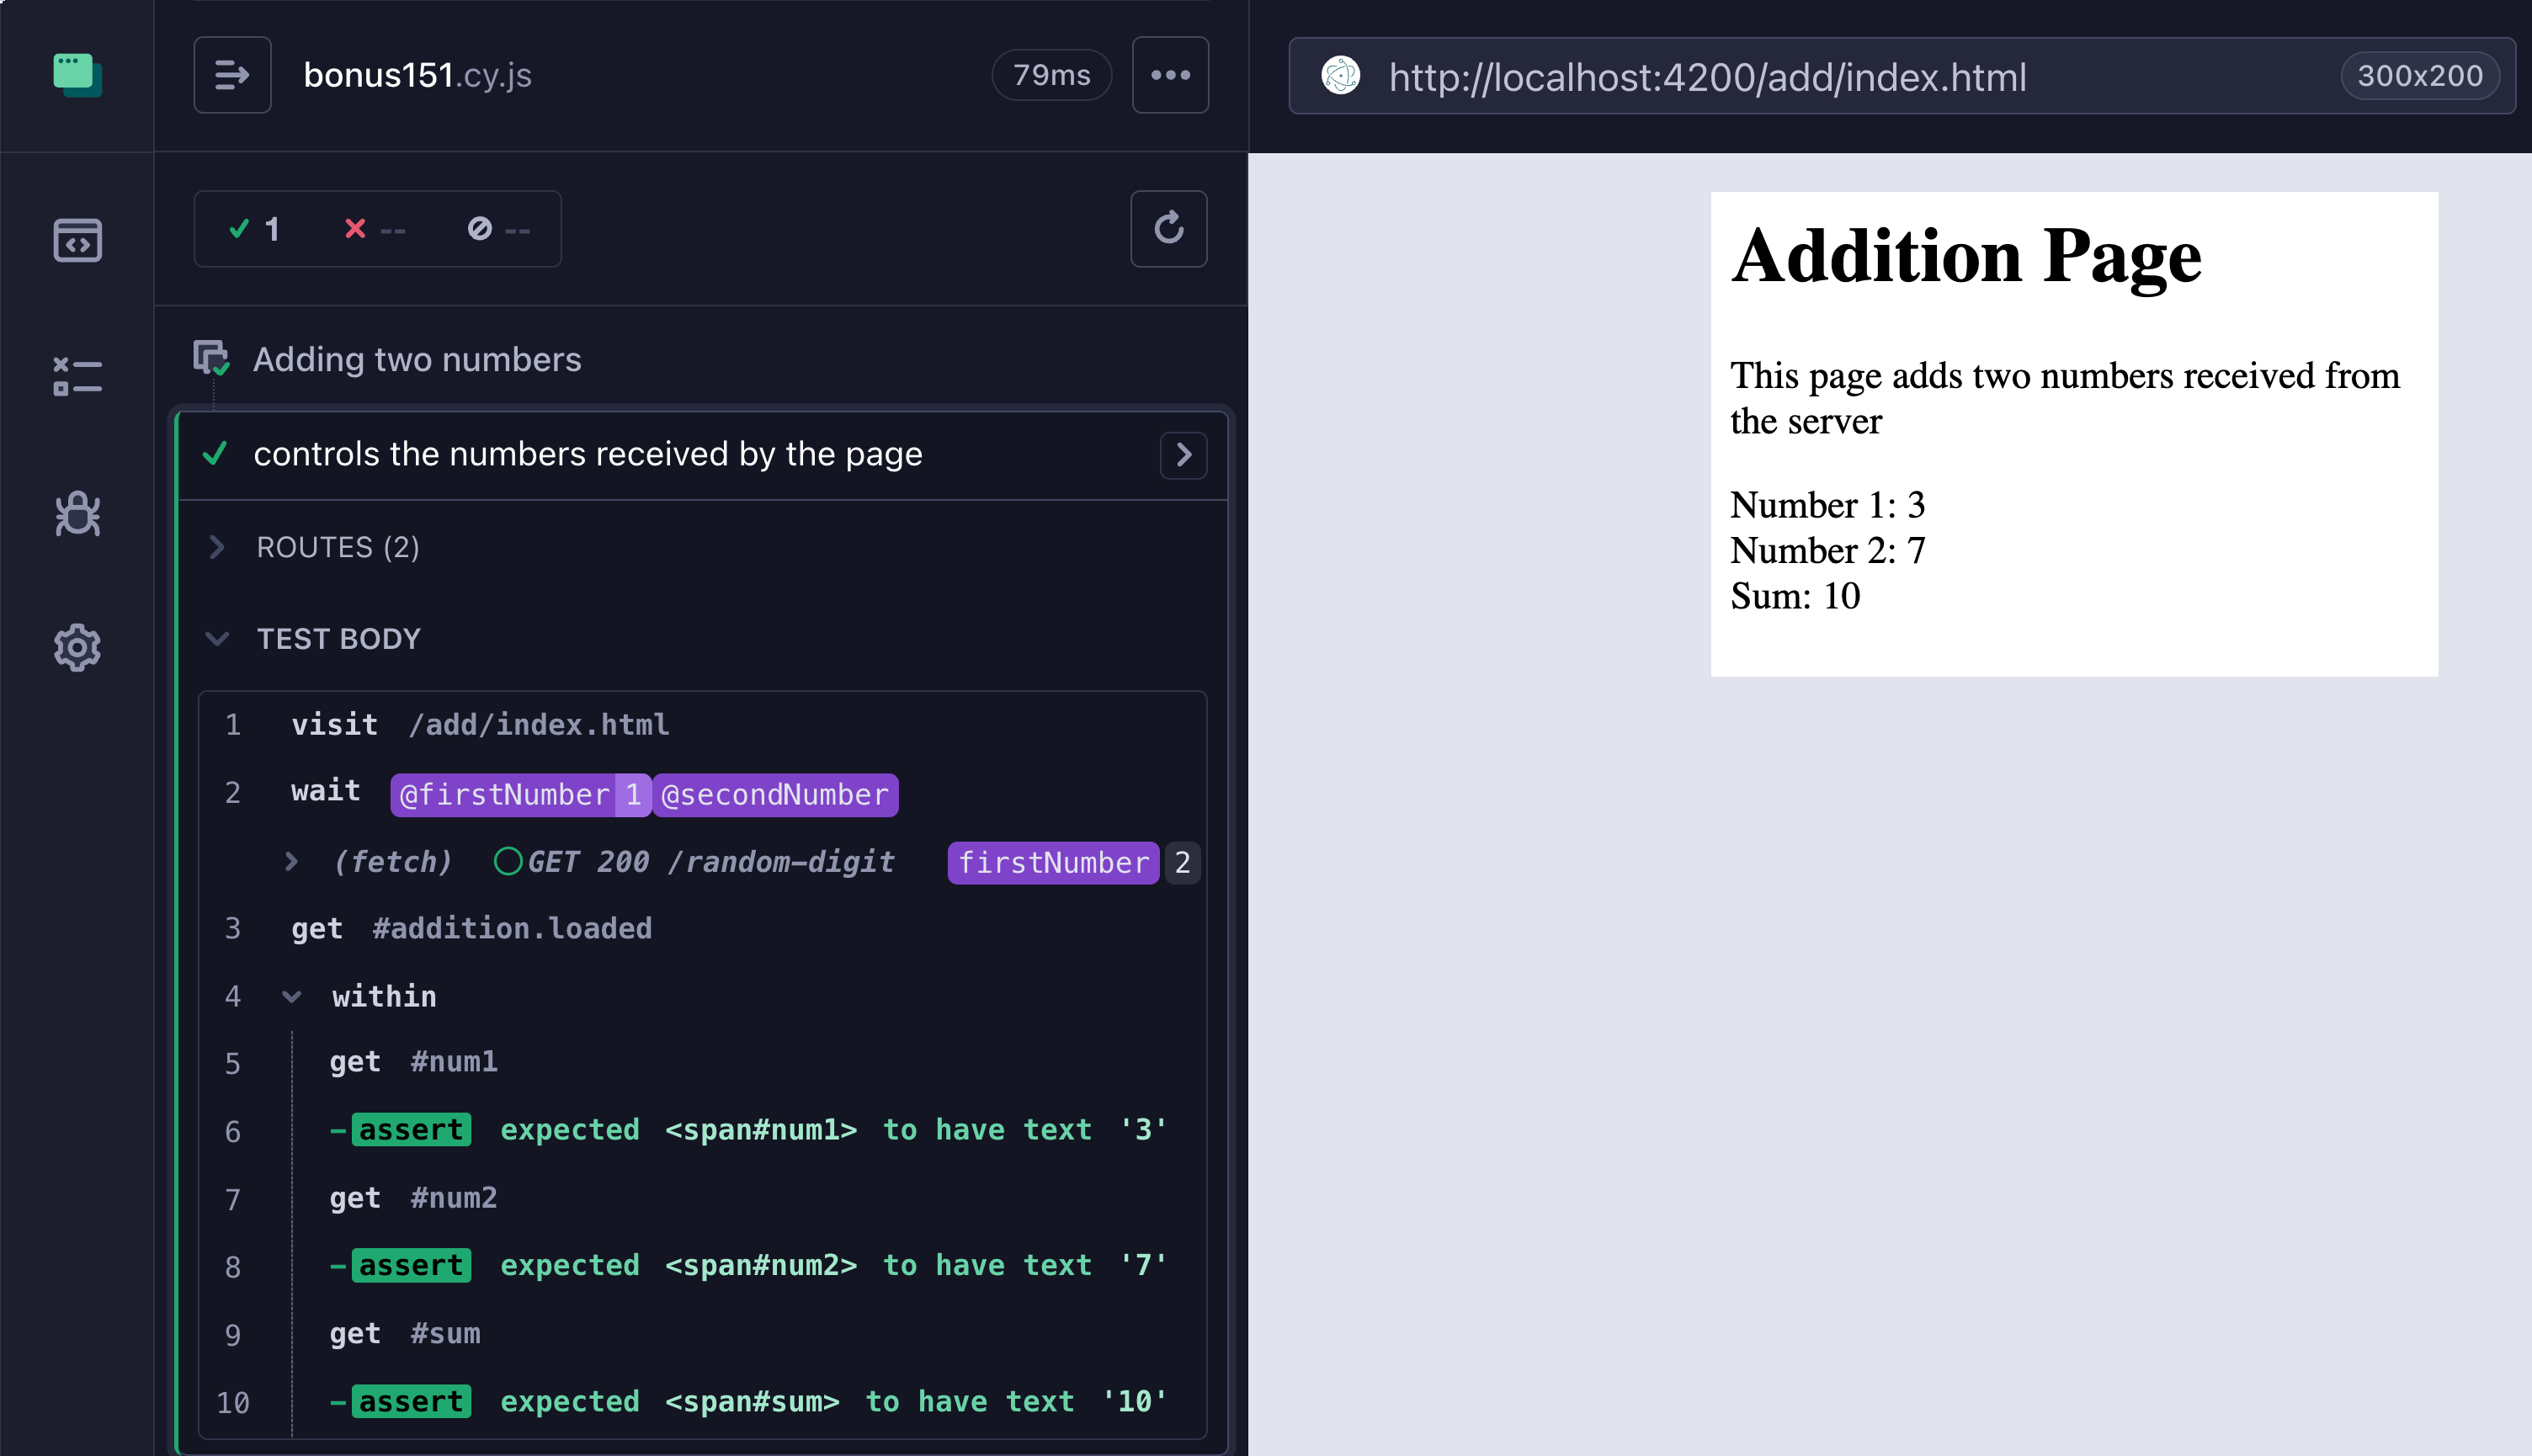Viewport: 2532px width, 1456px height.
Task: Open the Debug bug icon page
Action: point(77,514)
